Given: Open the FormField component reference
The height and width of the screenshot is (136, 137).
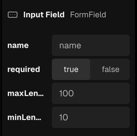Looking at the screenshot, I should [x=88, y=15].
